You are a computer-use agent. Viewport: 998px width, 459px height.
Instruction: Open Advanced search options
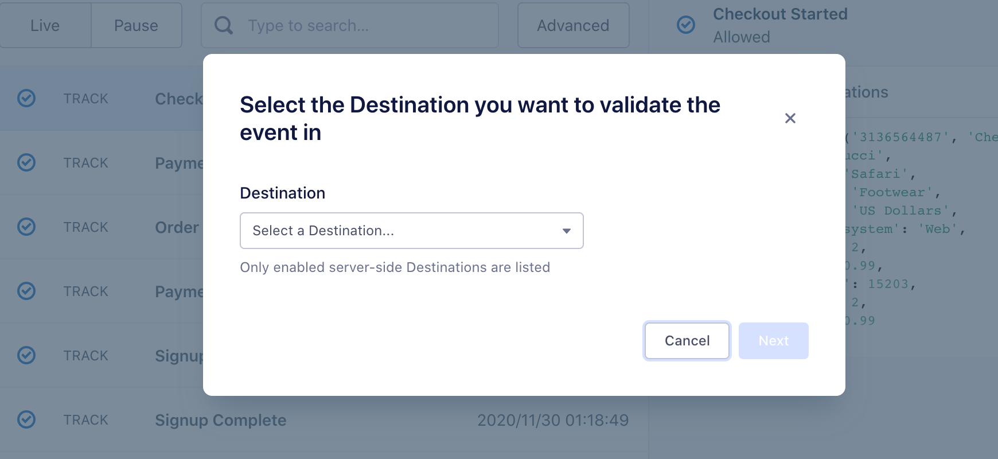(x=573, y=26)
